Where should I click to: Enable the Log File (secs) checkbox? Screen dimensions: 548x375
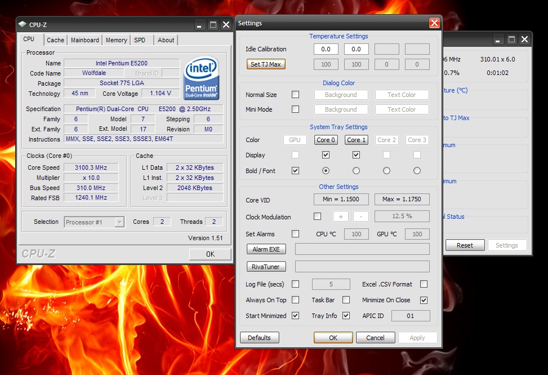(x=295, y=284)
